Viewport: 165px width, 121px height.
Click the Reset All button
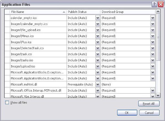tap(149, 104)
